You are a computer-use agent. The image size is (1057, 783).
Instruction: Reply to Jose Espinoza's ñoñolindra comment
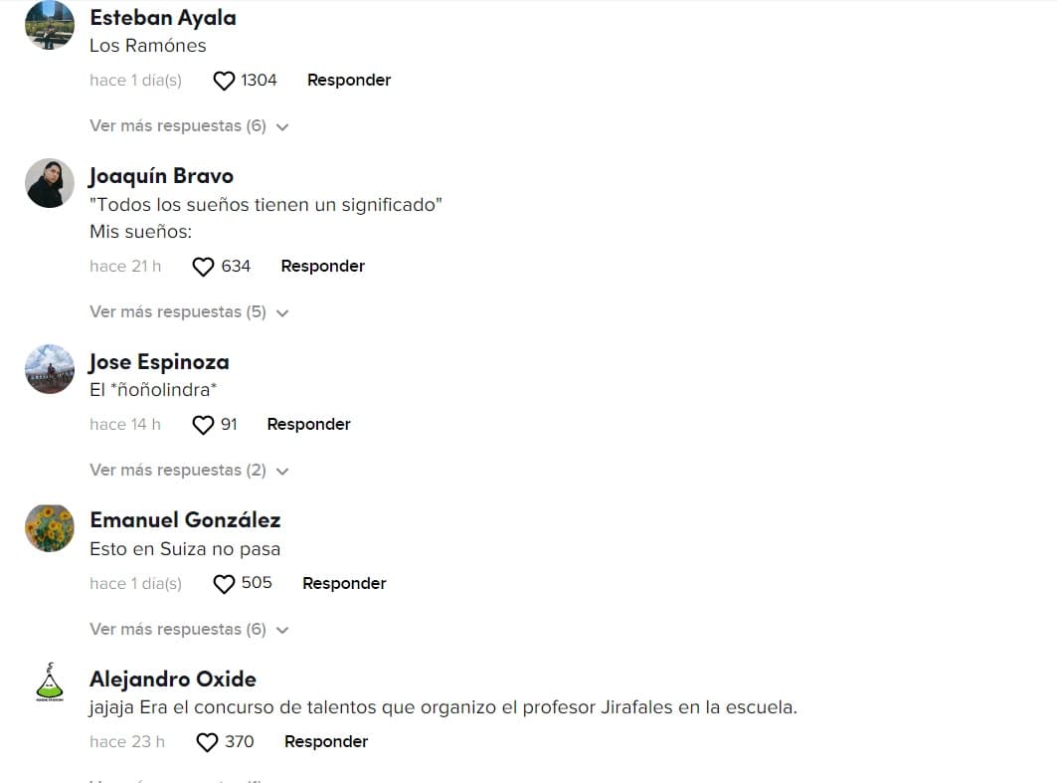308,424
